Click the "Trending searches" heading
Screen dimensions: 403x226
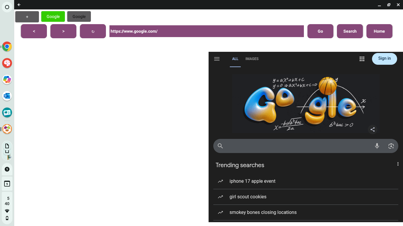240,165
